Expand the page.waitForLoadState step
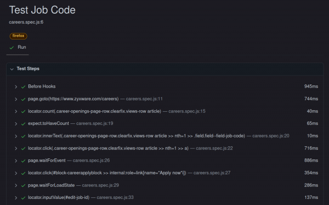329x205 pixels. click(16, 185)
